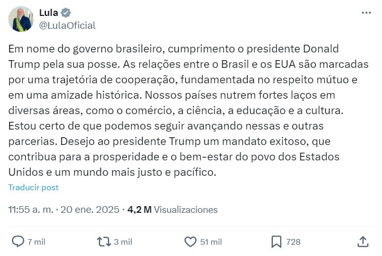The width and height of the screenshot is (382, 256).
Task: Click the 51 mil likes count
Action: point(211,242)
